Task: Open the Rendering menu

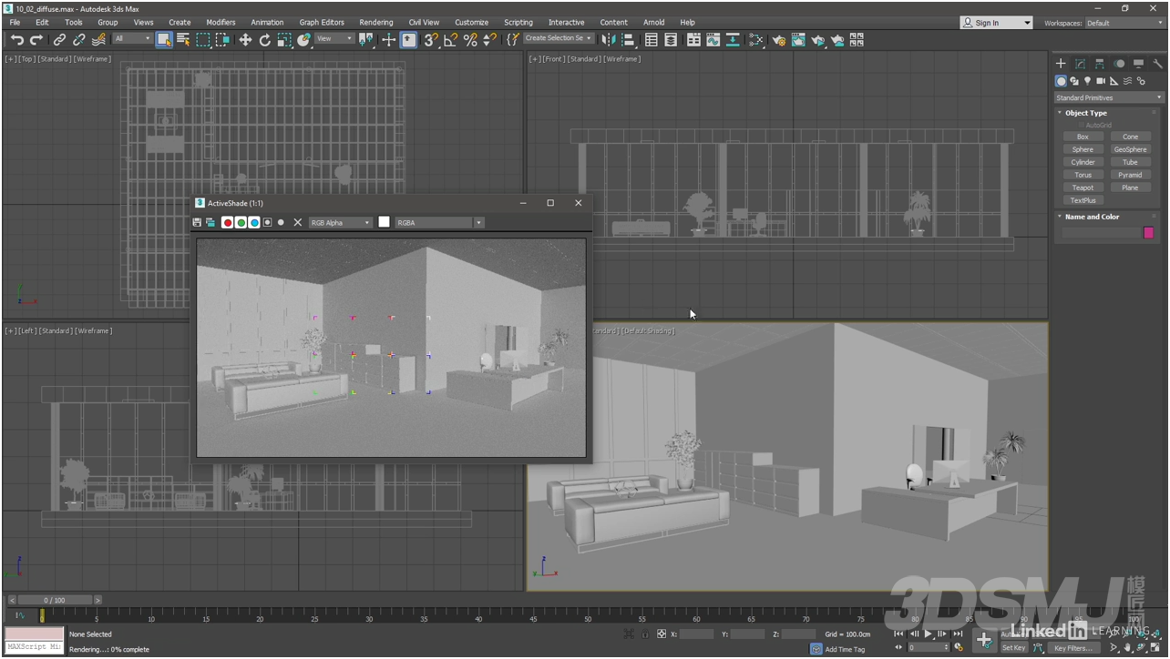Action: 376,22
